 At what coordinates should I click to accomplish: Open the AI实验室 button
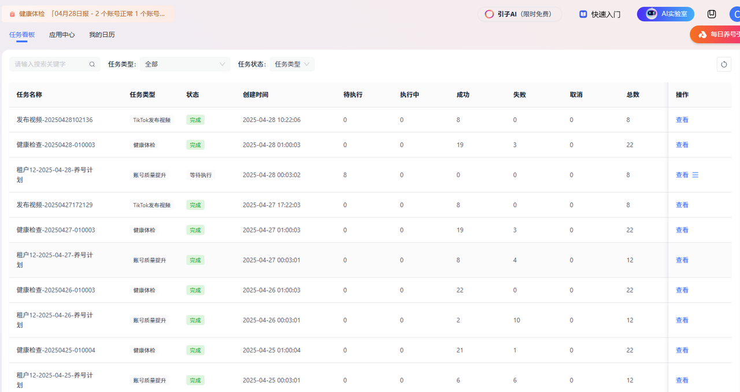point(665,14)
